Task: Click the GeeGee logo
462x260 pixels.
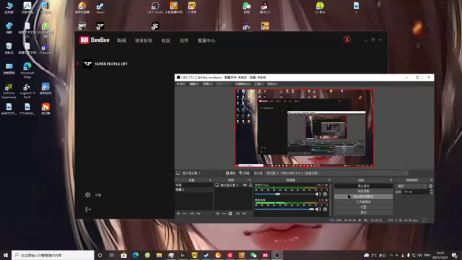Action: tap(95, 40)
